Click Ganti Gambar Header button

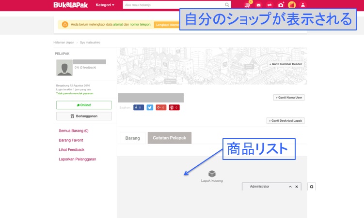tap(285, 64)
